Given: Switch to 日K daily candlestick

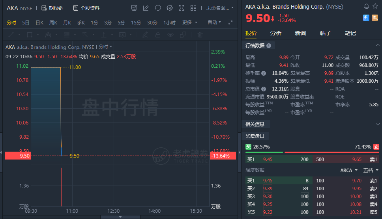Looking at the screenshot, I should (39, 22).
